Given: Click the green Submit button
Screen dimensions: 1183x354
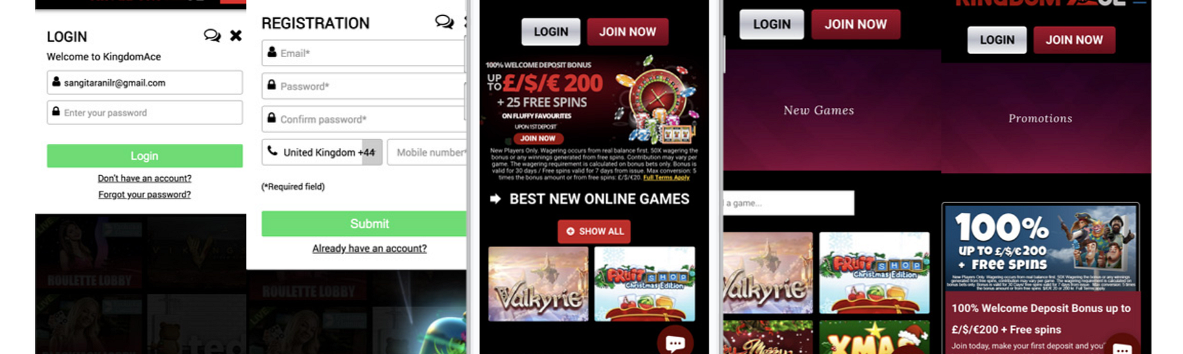Looking at the screenshot, I should click(x=364, y=224).
